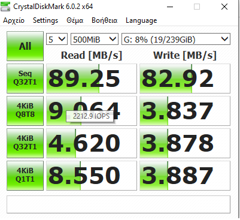This screenshot has width=240, height=220.
Task: Start the 4KiB Q1T1 benchmark
Action: [x=25, y=176]
